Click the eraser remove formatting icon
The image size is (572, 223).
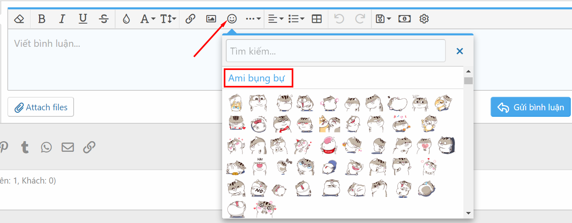click(19, 19)
